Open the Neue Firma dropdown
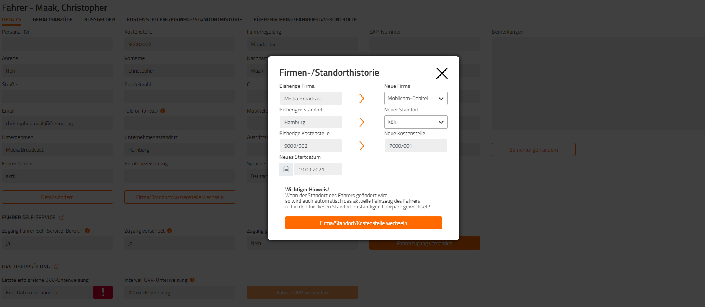This screenshot has height=307, width=705. 416,98
